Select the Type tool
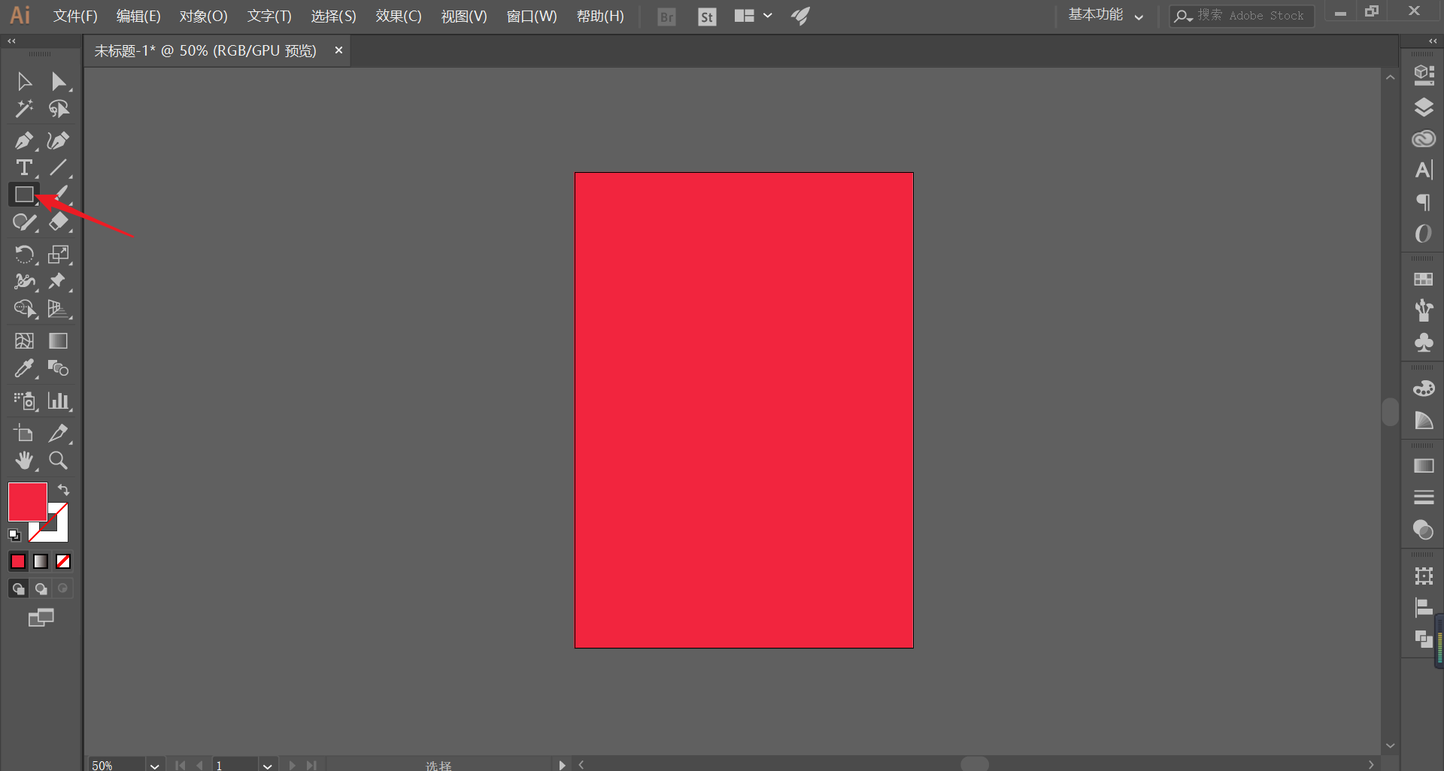The image size is (1444, 771). pos(24,168)
